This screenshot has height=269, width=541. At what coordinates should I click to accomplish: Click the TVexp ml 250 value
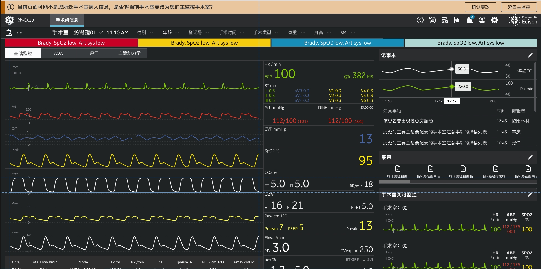(357, 250)
